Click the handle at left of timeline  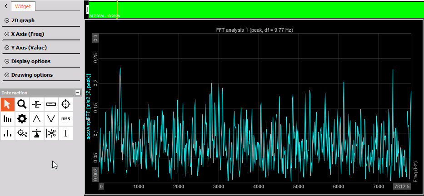pyautogui.click(x=87, y=10)
